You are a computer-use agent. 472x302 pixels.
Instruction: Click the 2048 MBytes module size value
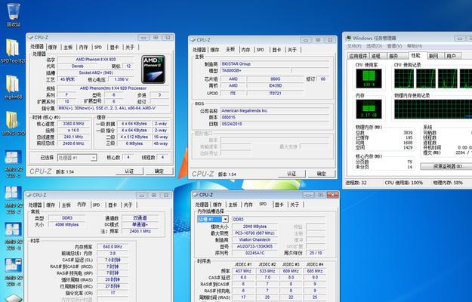(255, 226)
